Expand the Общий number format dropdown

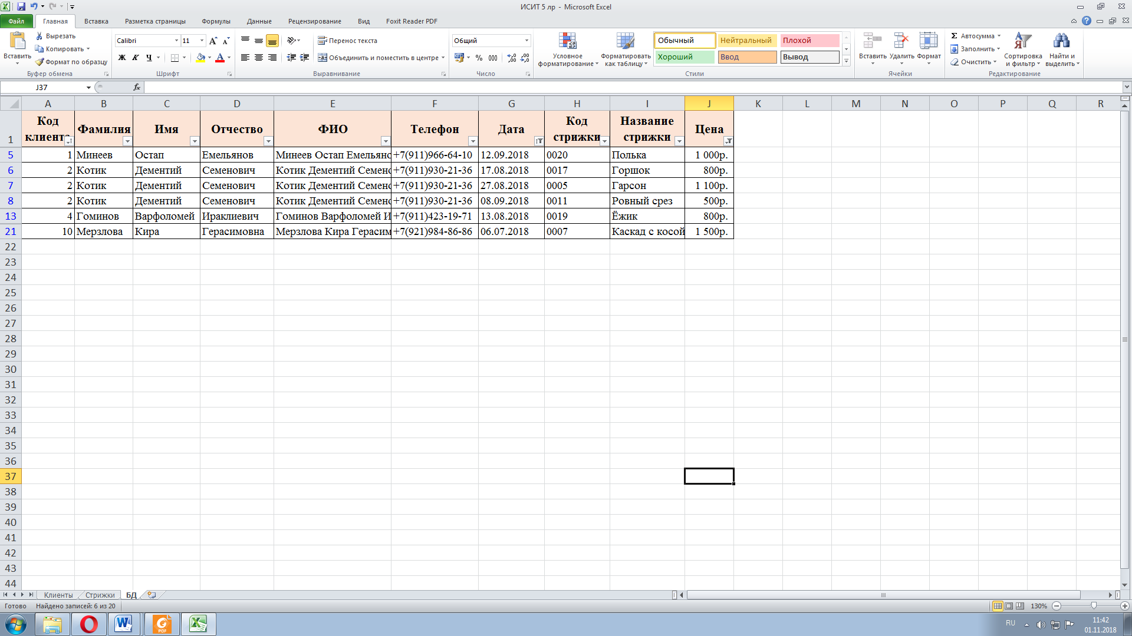[526, 41]
